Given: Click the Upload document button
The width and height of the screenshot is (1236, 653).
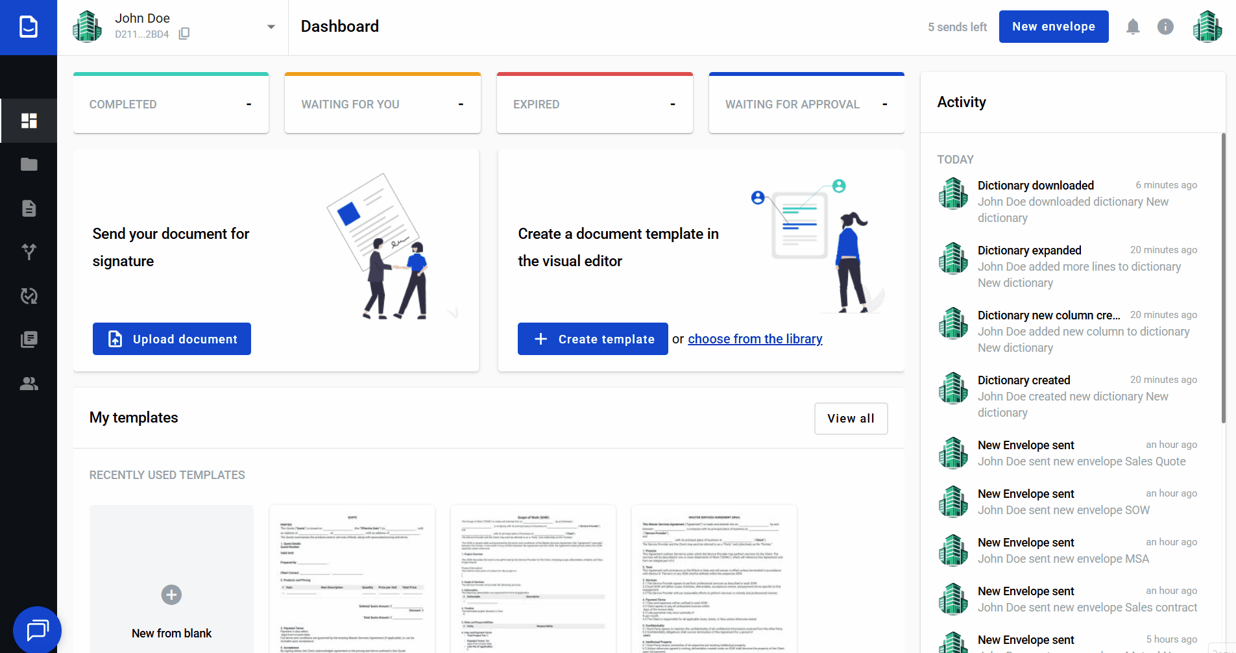Looking at the screenshot, I should pos(171,339).
